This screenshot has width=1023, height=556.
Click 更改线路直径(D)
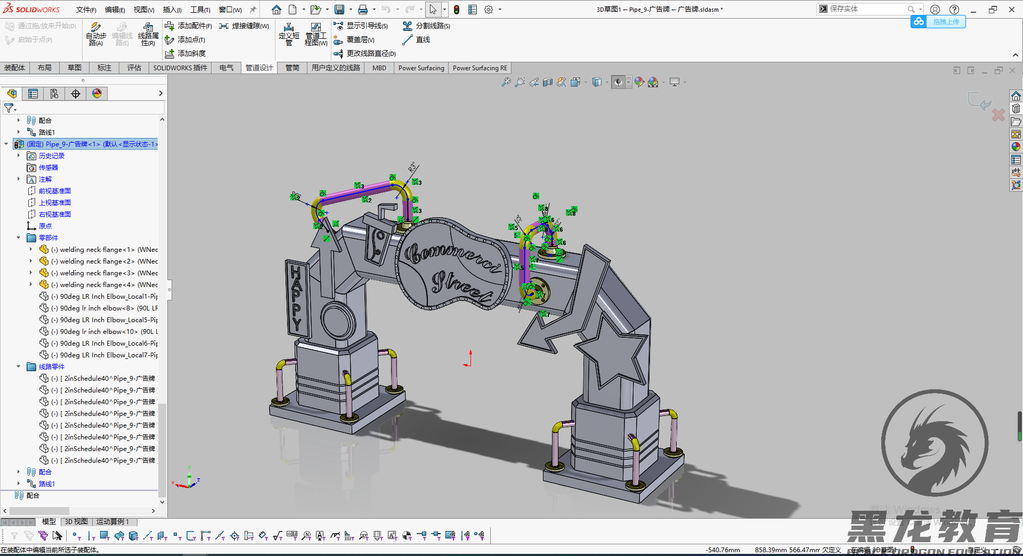coord(368,53)
